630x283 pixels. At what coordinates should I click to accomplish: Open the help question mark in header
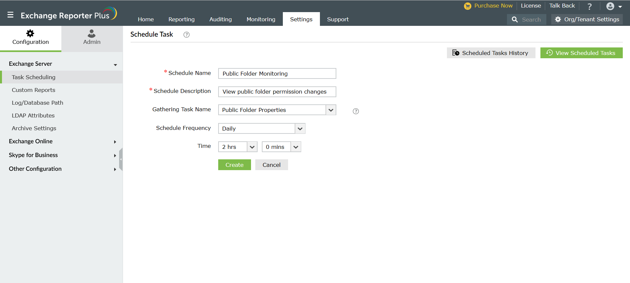click(x=590, y=6)
